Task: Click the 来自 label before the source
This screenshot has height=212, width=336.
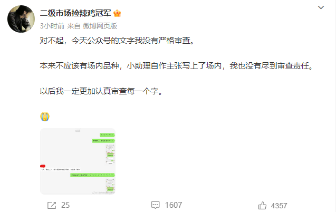Action: (x=74, y=26)
